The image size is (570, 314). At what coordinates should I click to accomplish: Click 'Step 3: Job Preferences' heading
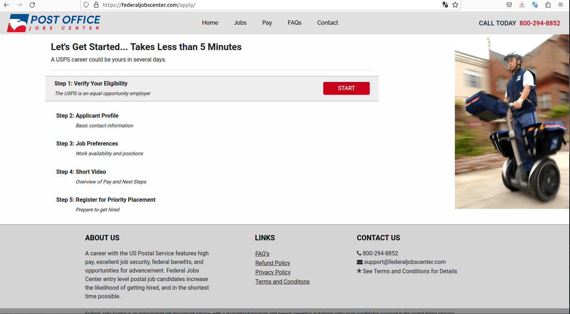(x=87, y=143)
